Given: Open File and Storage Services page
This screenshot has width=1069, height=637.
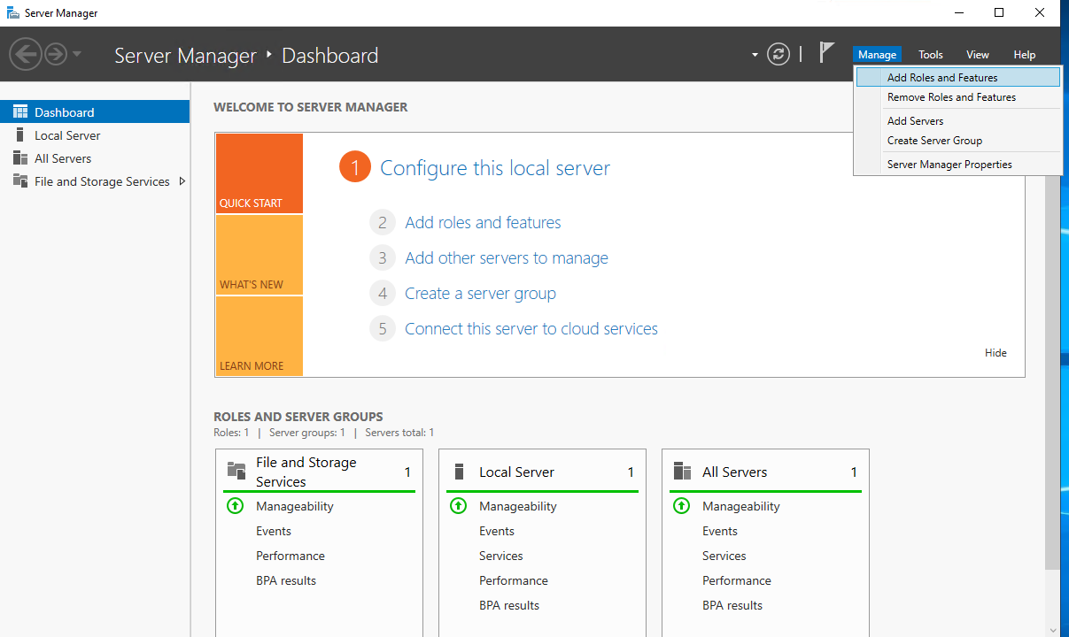Looking at the screenshot, I should [102, 181].
